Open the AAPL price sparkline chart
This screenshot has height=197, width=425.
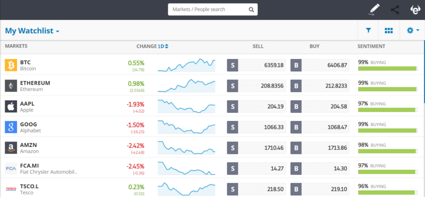pos(186,106)
